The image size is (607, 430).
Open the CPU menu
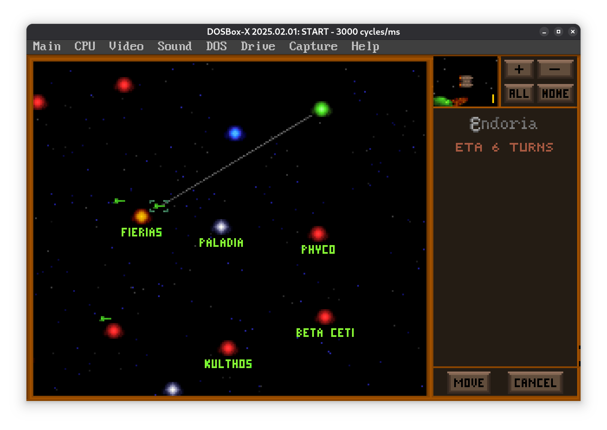coord(85,46)
